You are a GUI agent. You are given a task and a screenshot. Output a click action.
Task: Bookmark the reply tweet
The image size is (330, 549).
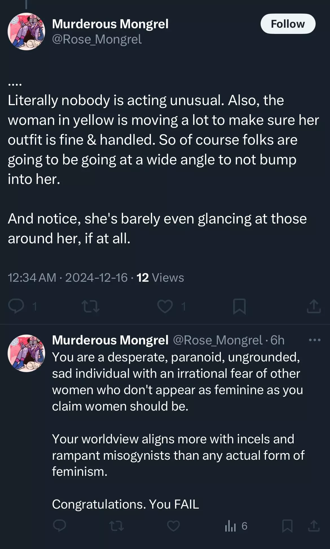pyautogui.click(x=287, y=526)
